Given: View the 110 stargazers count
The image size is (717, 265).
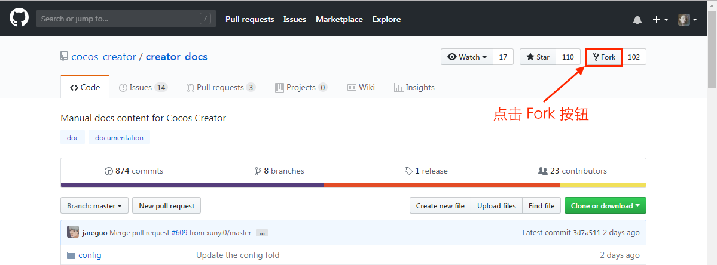Looking at the screenshot, I should (568, 57).
